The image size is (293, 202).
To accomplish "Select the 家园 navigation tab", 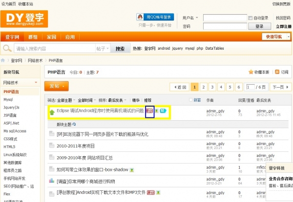I will pos(51,37).
